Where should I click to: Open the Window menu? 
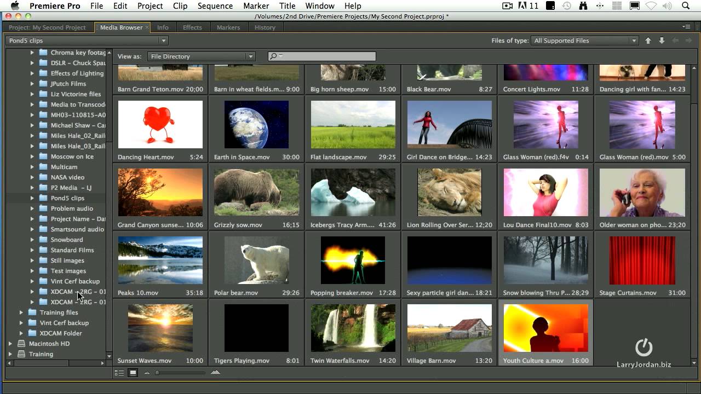click(x=320, y=6)
